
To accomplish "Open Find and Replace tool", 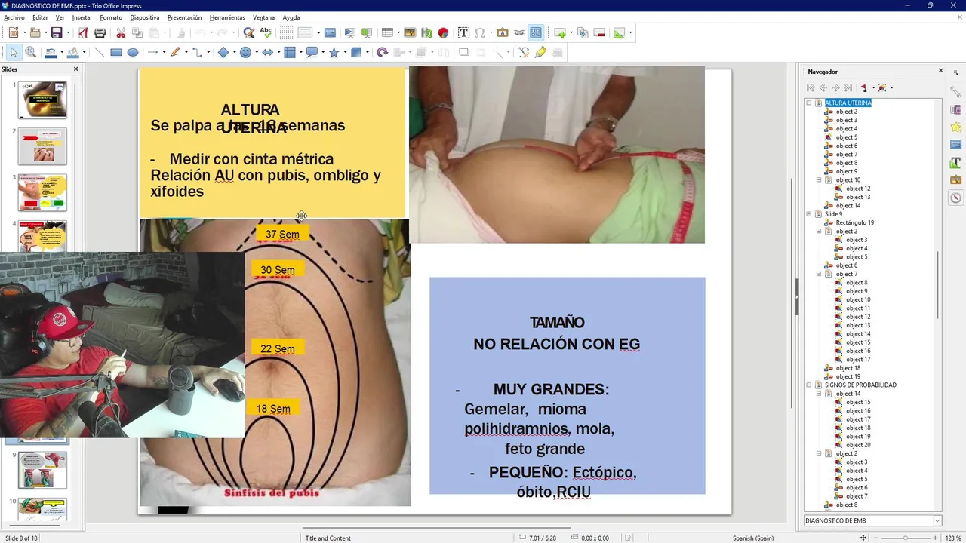I will click(x=248, y=32).
